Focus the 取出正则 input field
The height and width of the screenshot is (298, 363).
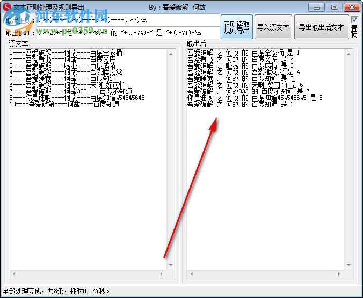point(128,20)
